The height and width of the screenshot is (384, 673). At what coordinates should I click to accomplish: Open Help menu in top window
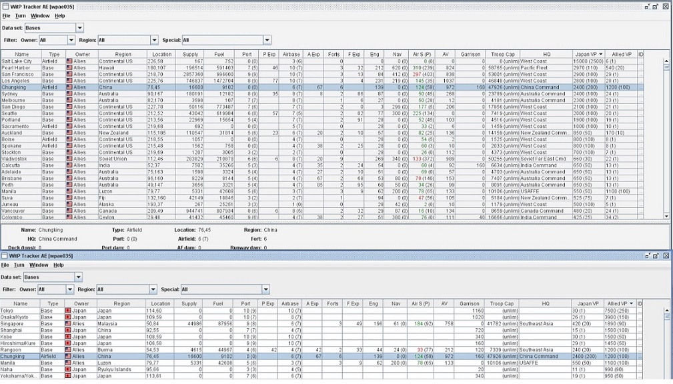click(59, 16)
